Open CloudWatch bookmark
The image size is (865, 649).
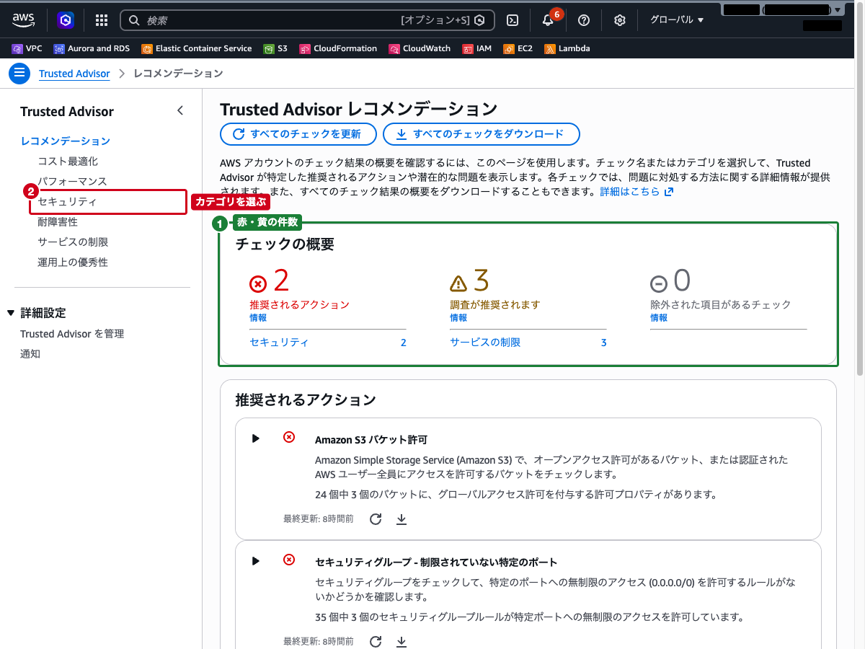tap(420, 48)
